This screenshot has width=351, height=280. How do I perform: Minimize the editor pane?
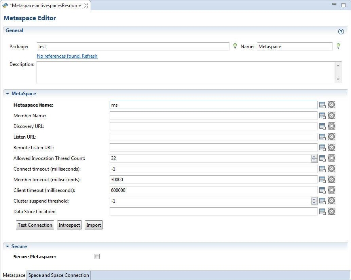point(334,4)
